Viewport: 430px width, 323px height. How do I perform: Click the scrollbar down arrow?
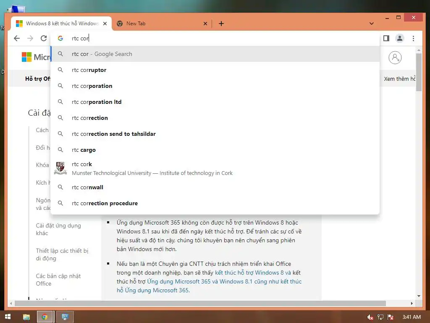coord(419,296)
